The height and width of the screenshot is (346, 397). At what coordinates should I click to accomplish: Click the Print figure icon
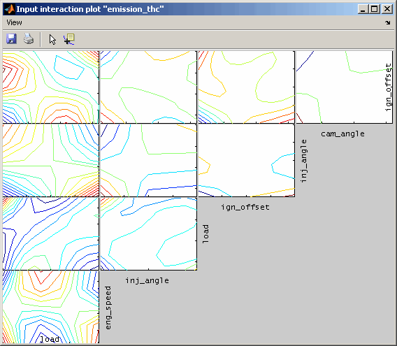point(29,39)
